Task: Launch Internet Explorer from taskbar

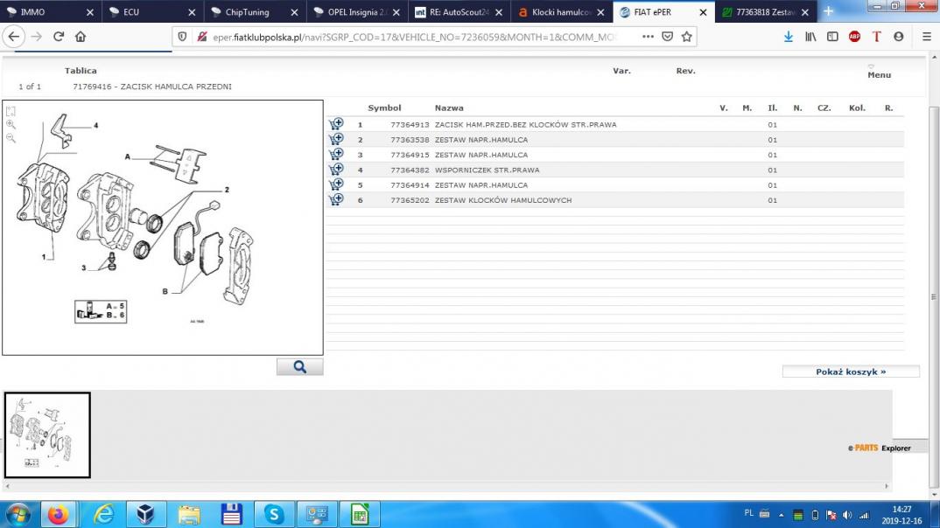Action: [103, 514]
